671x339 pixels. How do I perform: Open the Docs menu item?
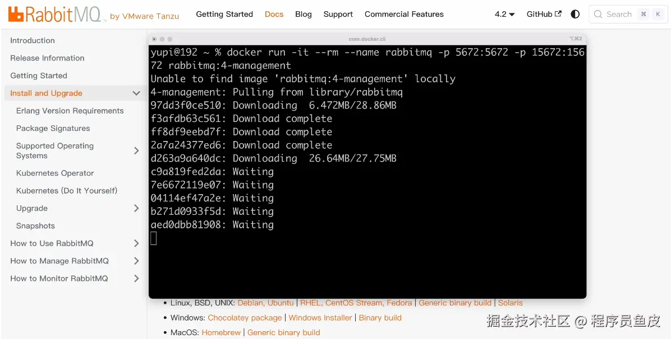(x=274, y=14)
